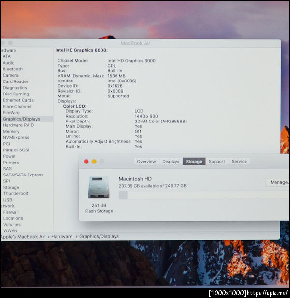The width and height of the screenshot is (290, 298).
Task: Select Firewall under Network
Action: point(11,212)
